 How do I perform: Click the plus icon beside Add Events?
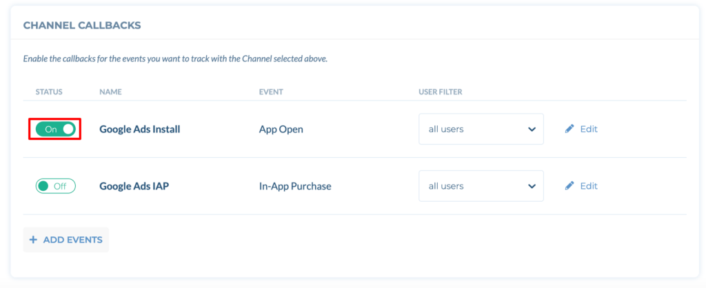tap(33, 240)
